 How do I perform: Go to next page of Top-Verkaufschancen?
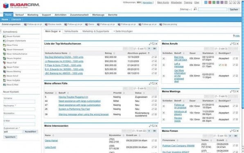click(x=149, y=49)
